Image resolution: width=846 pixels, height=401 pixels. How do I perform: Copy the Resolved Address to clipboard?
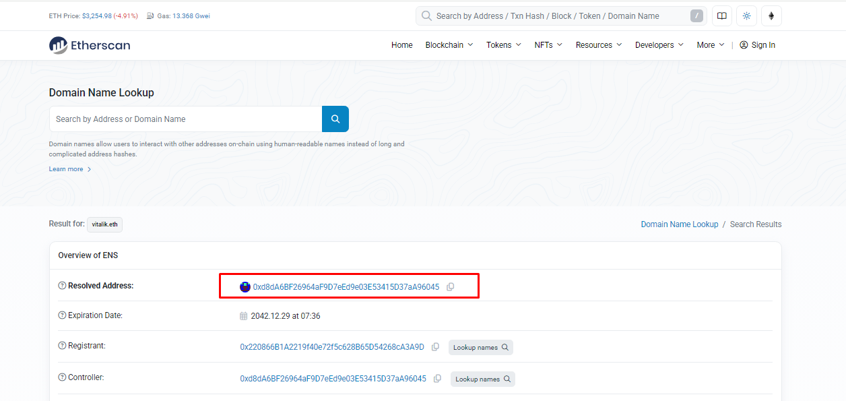coord(451,286)
